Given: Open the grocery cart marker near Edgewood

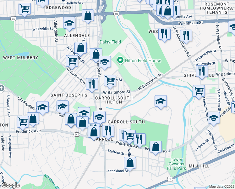Looking at the screenshot, I should click(25, 10).
